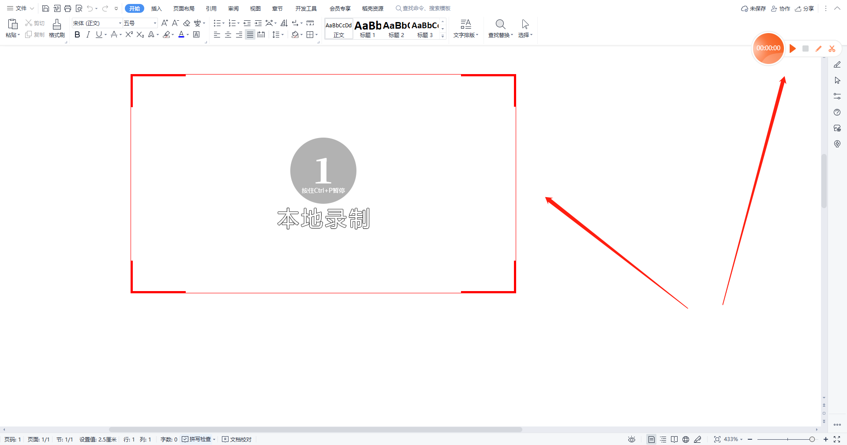
Task: Click the orange pencil icon on recorder
Action: pos(819,49)
